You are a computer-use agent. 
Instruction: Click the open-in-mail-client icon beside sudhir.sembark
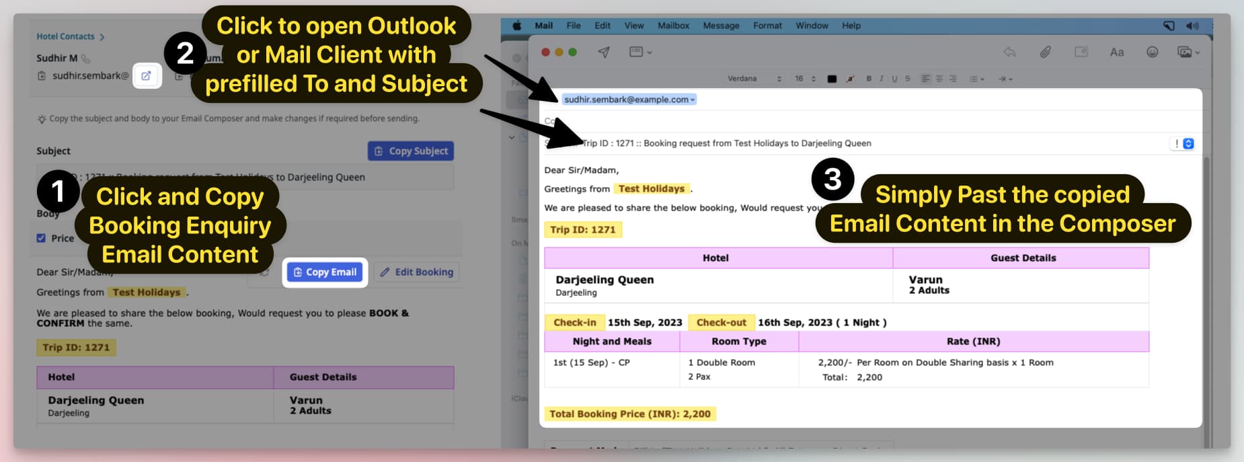pos(146,76)
